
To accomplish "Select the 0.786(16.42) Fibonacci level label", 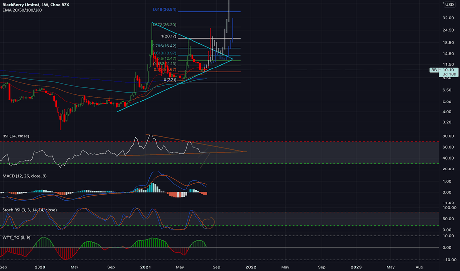I will point(164,46).
